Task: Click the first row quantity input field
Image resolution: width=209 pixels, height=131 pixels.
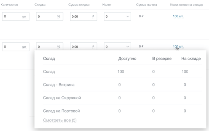Action: tap(16, 16)
